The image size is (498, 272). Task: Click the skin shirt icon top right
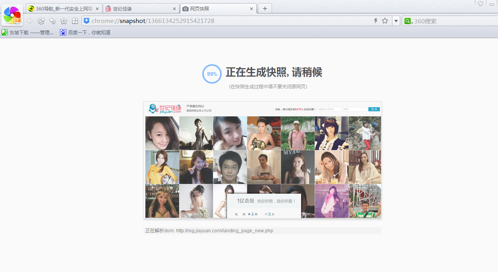[x=480, y=4]
